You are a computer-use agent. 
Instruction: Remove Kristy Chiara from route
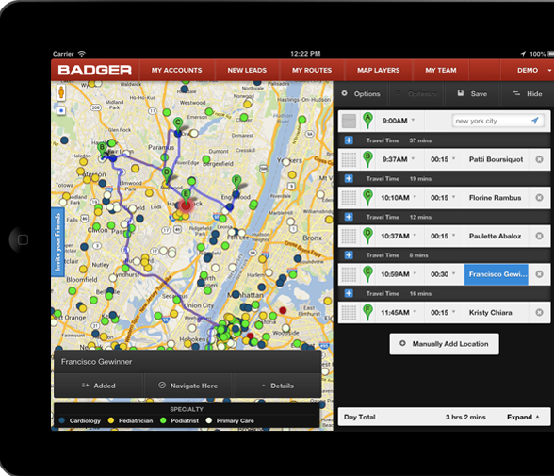pyautogui.click(x=539, y=312)
